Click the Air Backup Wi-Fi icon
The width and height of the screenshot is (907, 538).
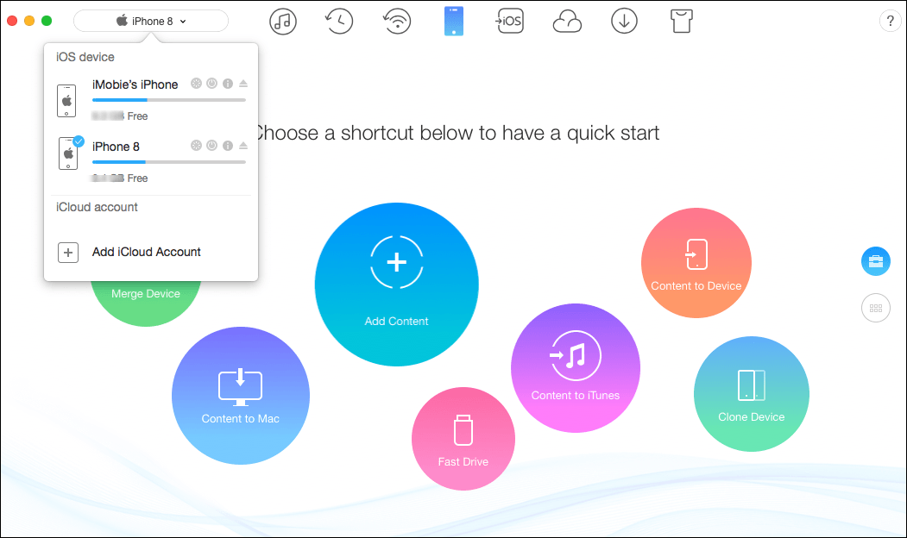click(397, 22)
